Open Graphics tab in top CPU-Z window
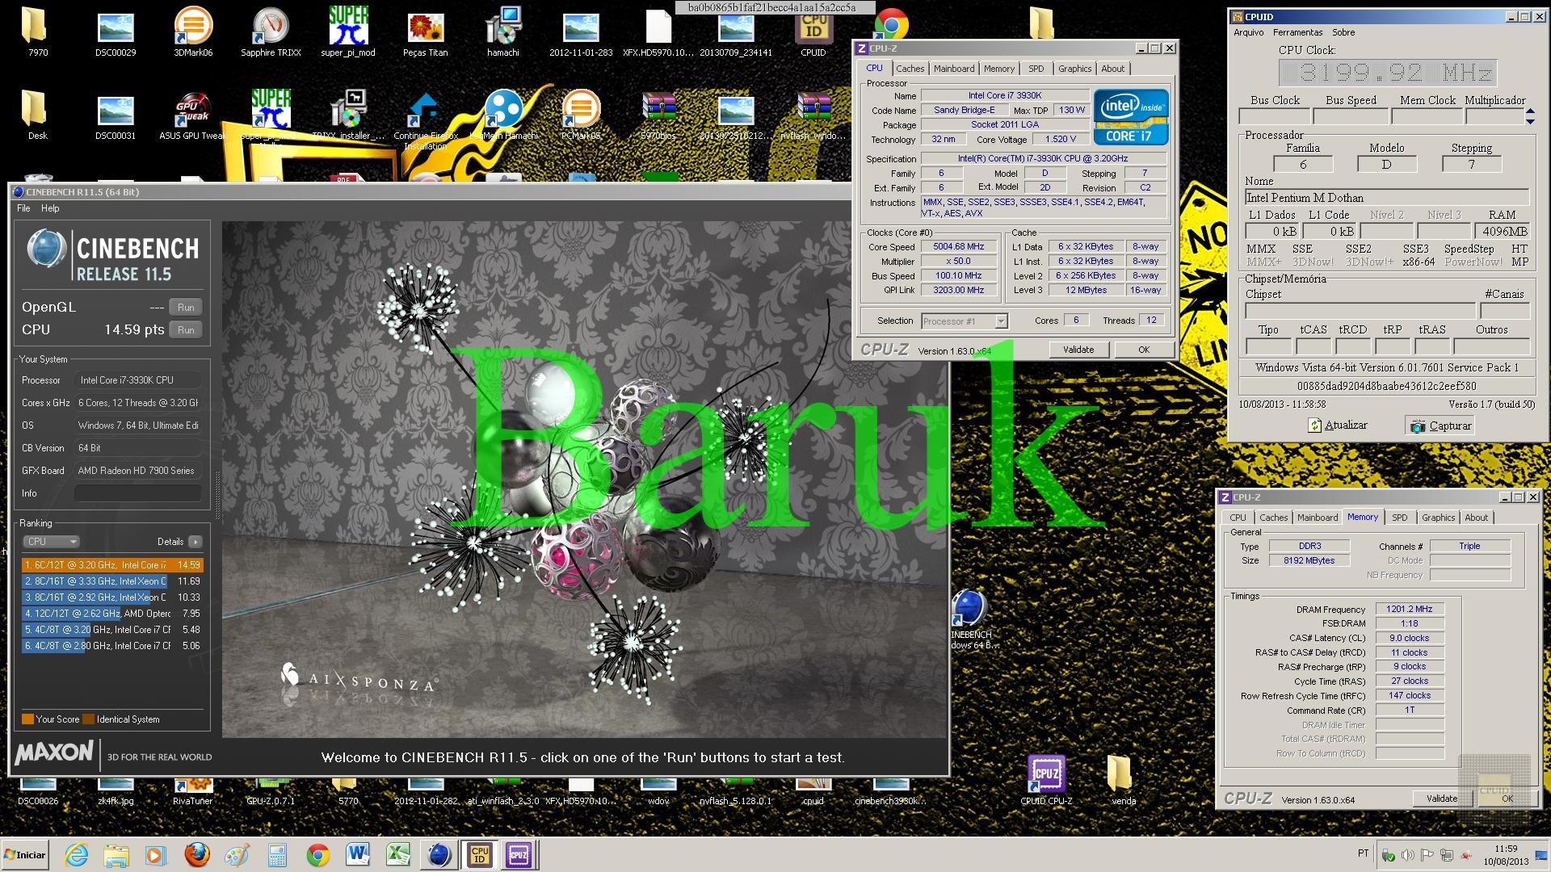Screen dimensions: 1551x872 [1074, 69]
